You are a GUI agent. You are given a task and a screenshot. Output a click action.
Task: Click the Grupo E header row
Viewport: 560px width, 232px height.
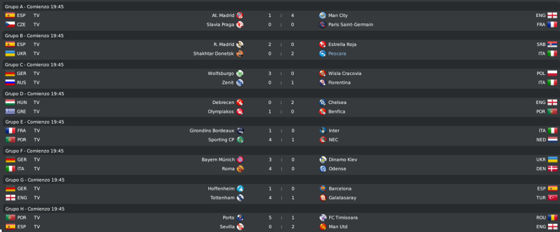click(x=280, y=122)
